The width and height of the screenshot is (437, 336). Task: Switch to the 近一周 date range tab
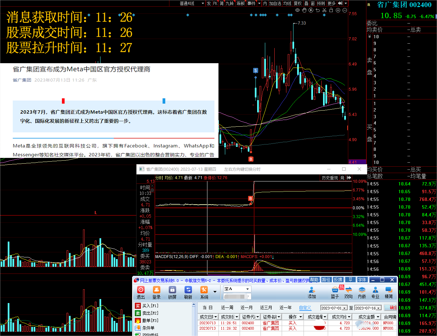click(227, 308)
